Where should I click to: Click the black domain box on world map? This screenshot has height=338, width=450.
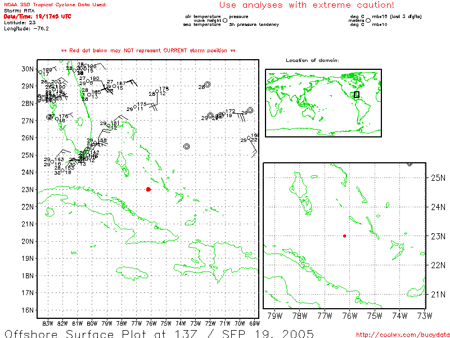(x=356, y=95)
